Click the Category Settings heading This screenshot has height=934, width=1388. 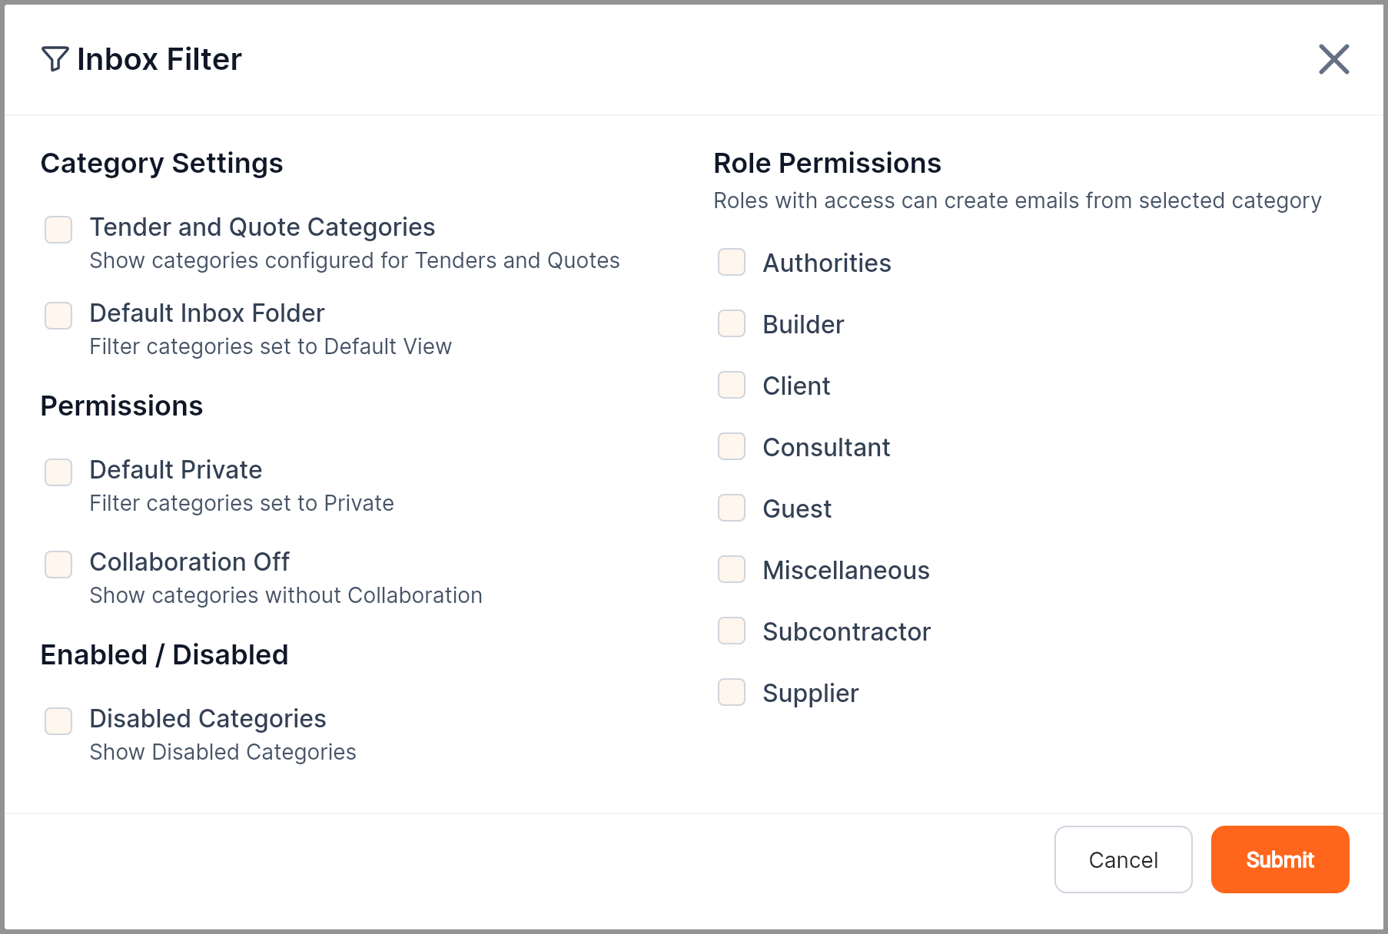coord(161,164)
